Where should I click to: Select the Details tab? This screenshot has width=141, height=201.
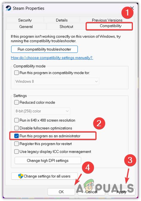pyautogui.click(x=62, y=20)
